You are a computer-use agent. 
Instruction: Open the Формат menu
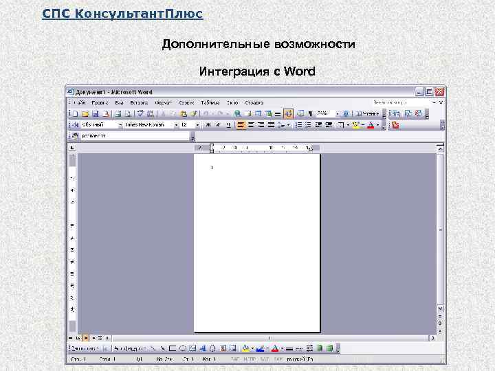click(164, 102)
